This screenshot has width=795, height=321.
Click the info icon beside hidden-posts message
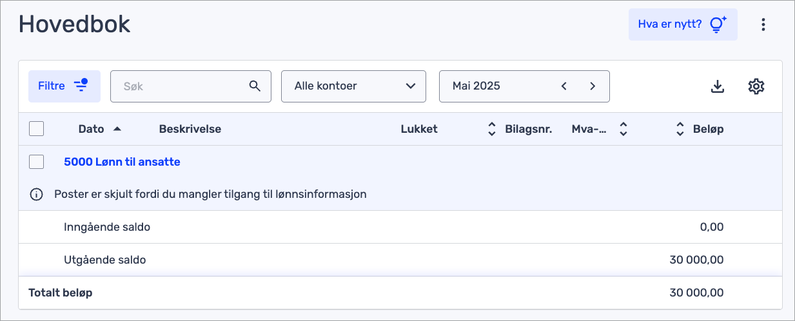coord(36,194)
